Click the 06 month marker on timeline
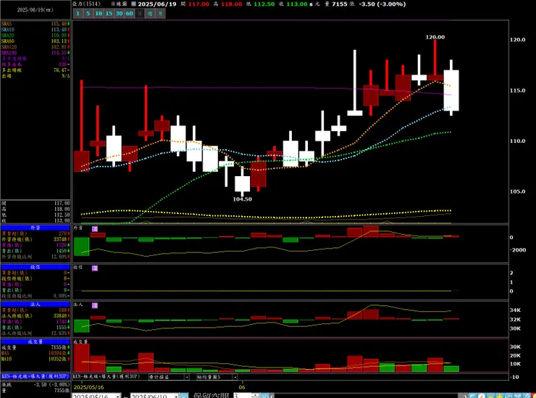The height and width of the screenshot is (398, 536). pyautogui.click(x=242, y=387)
